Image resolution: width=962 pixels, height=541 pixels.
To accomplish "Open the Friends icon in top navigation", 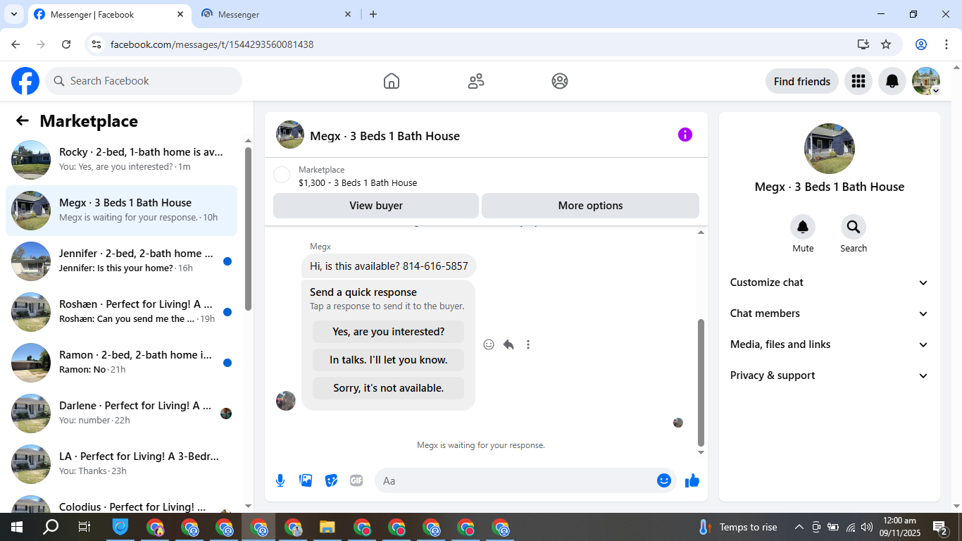I will click(476, 81).
